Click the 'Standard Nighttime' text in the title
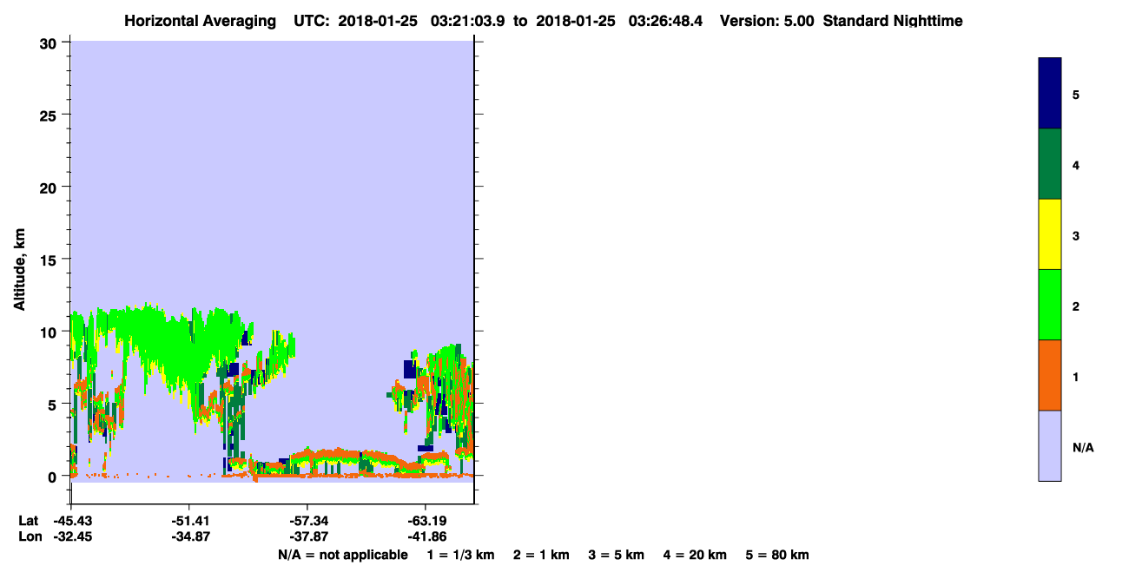 [x=893, y=21]
